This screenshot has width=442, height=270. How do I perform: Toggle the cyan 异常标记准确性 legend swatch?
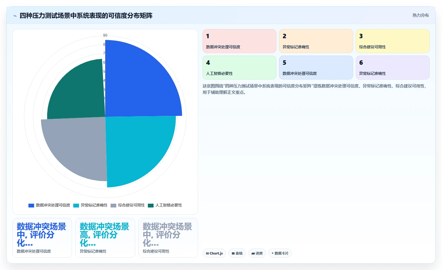(76, 205)
